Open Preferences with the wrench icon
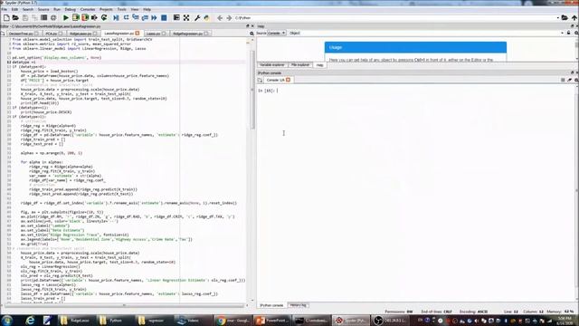579x326 pixels. (x=197, y=18)
